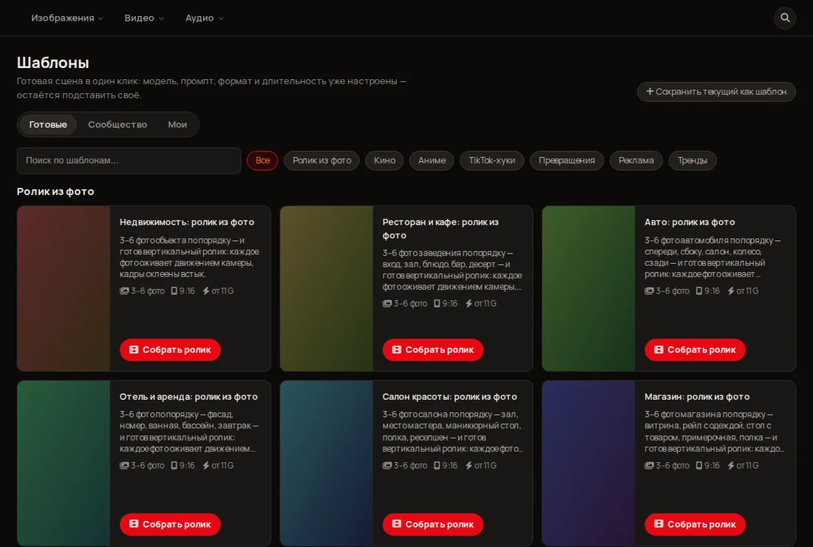This screenshot has height=547, width=813.
Task: Switch to the Сообщество tab
Action: (118, 124)
